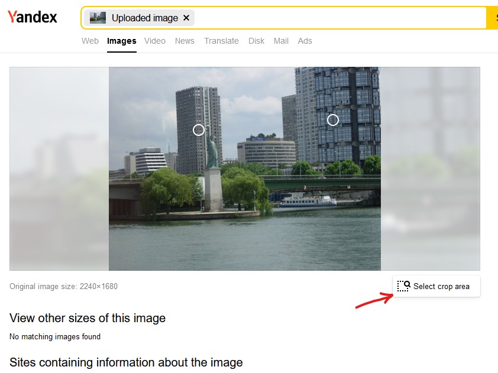Click the crop selection icon
498x373 pixels.
coord(404,286)
